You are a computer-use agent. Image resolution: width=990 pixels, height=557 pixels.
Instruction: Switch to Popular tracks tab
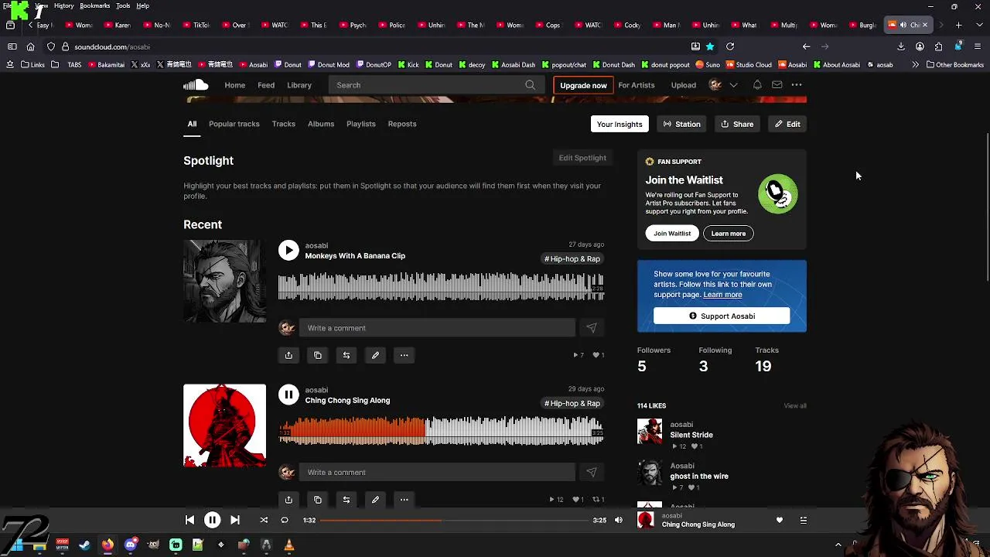pos(234,124)
